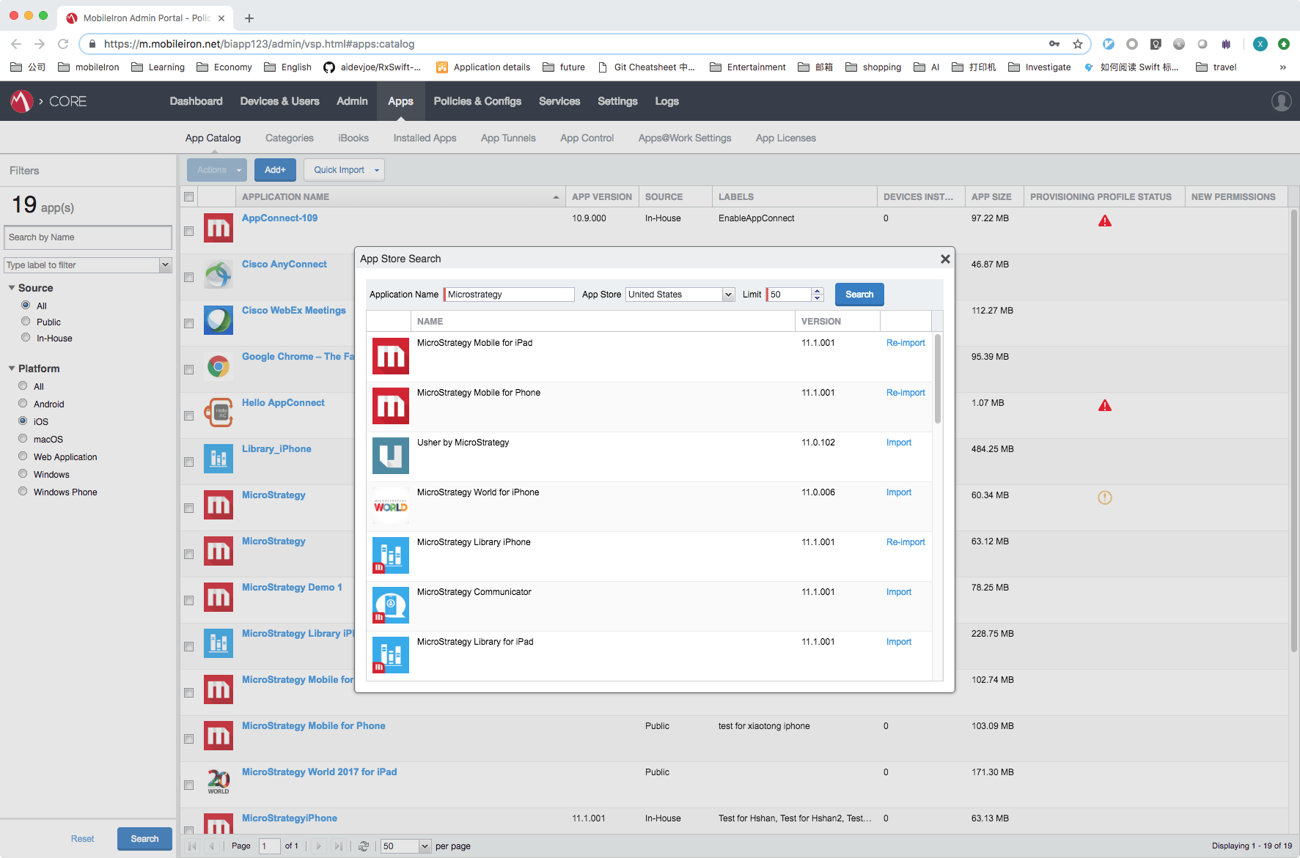Click Search in App Store Search dialog
This screenshot has height=858, width=1300.
[859, 295]
